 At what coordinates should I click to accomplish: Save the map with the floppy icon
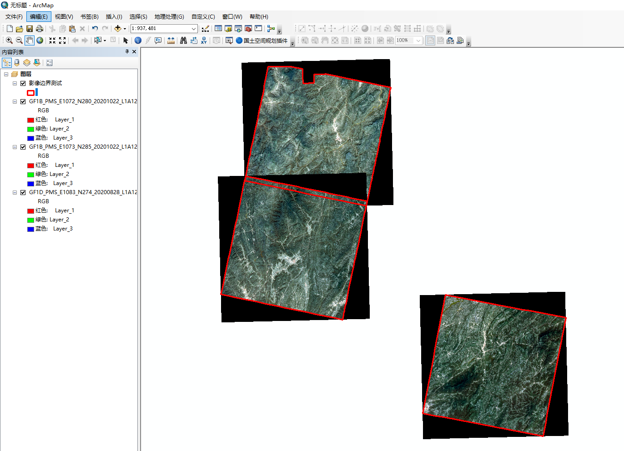pyautogui.click(x=30, y=29)
